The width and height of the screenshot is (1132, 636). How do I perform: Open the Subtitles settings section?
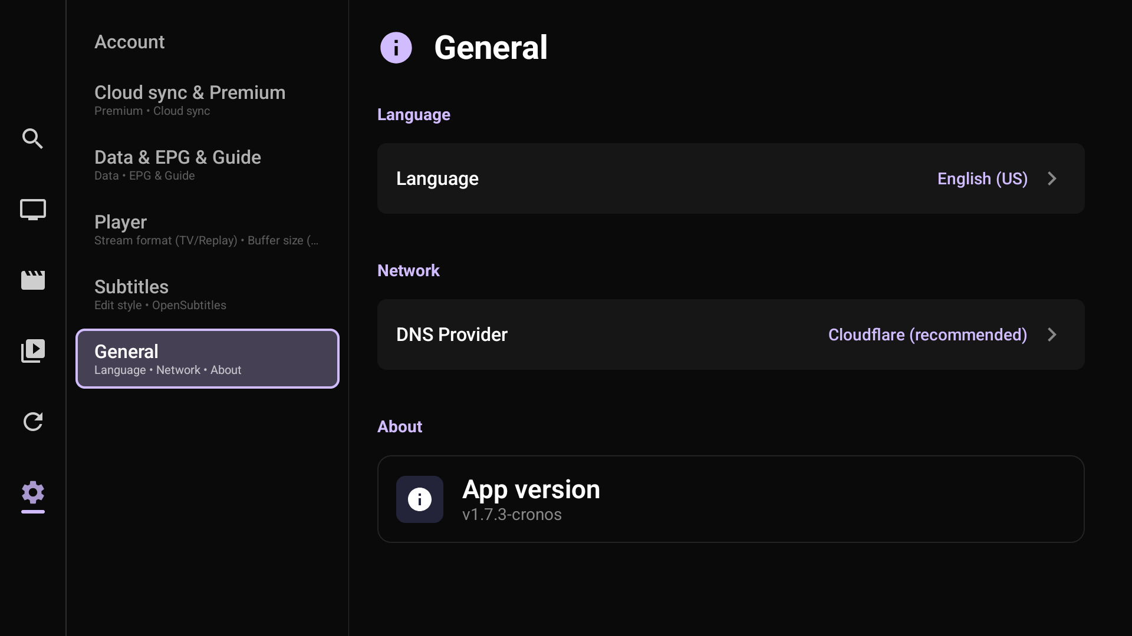[207, 294]
